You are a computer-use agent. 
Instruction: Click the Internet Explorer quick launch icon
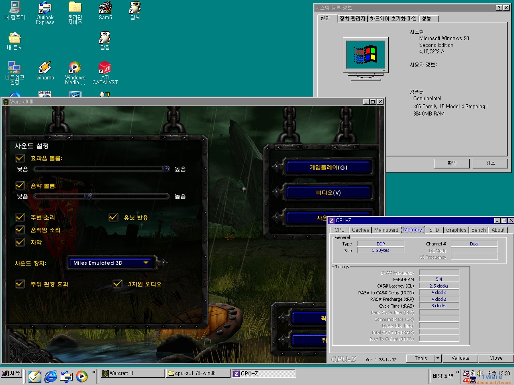coord(51,376)
